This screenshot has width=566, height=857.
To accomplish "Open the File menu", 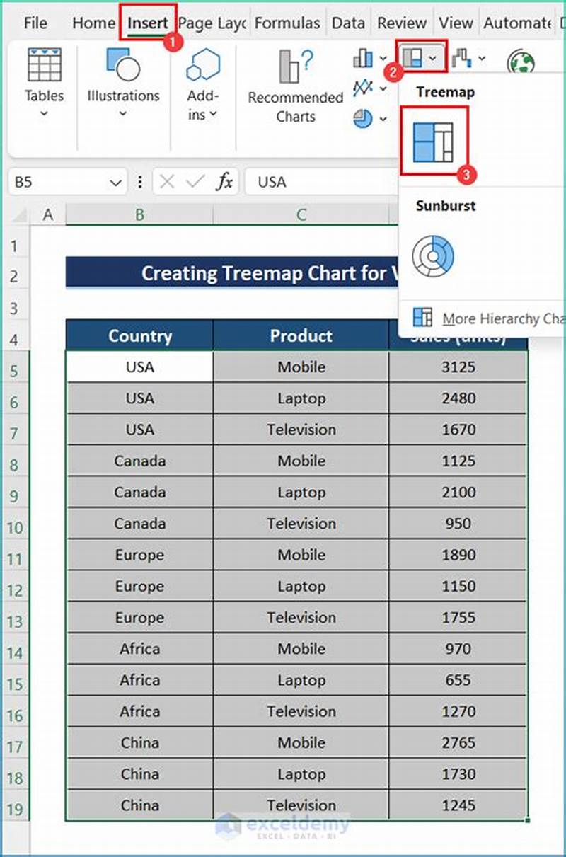I will tap(35, 23).
